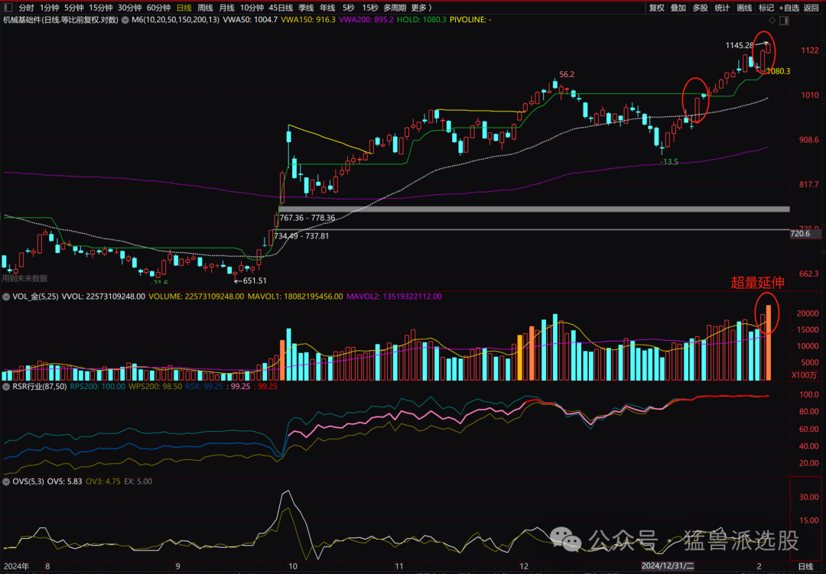This screenshot has height=574, width=826.
Task: Switch to 季线 quarterly chart
Action: pyautogui.click(x=306, y=8)
